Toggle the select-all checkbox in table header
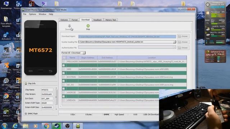Screen dimensions: 230x129 pos(64,58)
